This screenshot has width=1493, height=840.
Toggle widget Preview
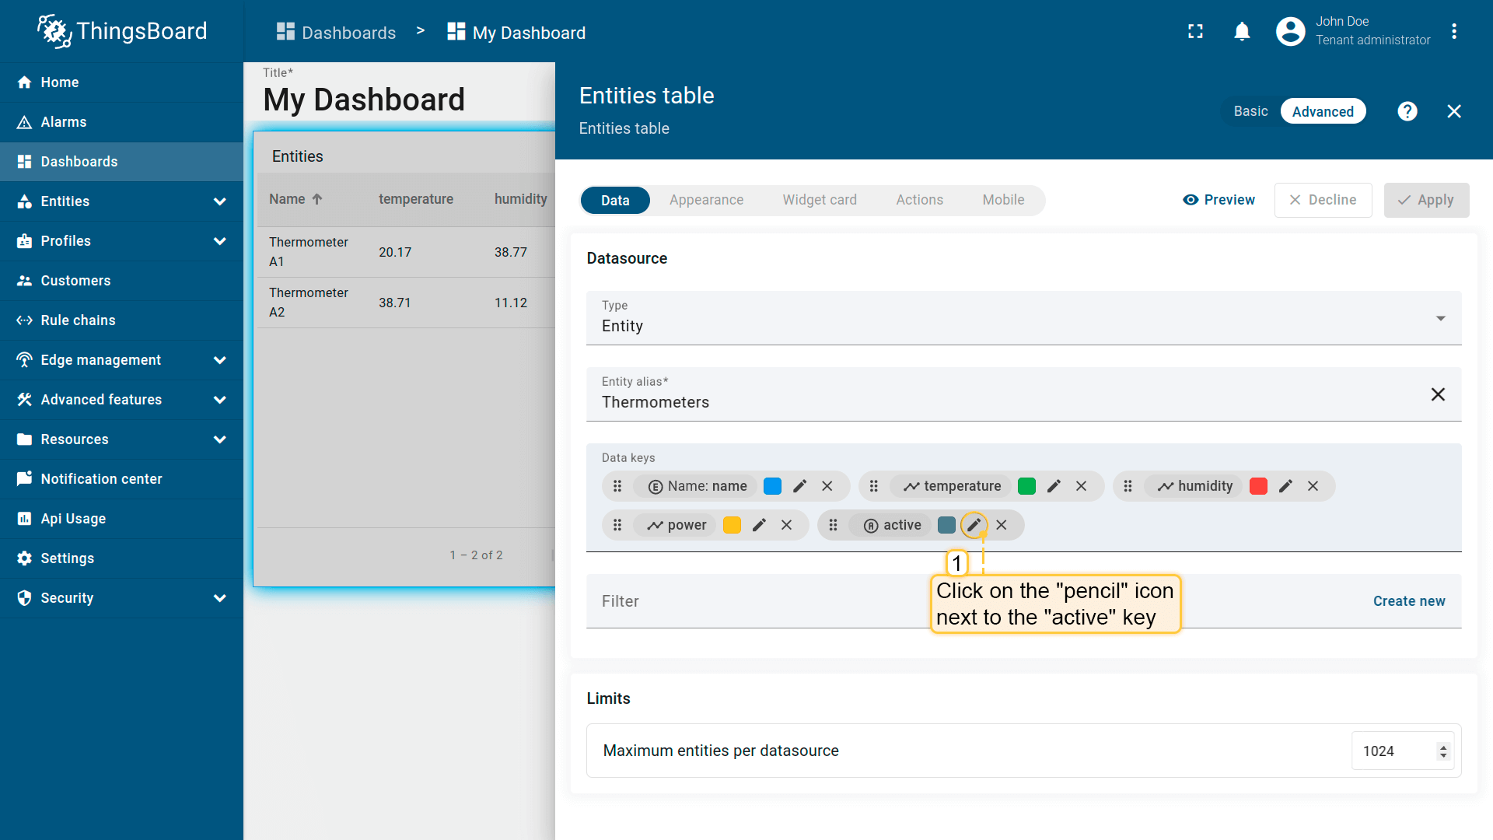tap(1219, 200)
